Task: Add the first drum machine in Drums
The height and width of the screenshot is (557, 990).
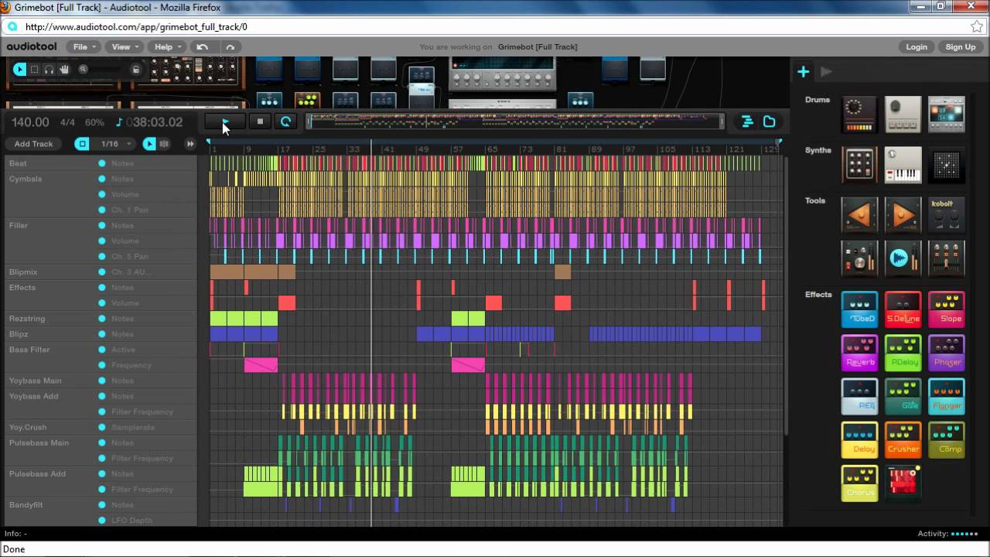Action: pyautogui.click(x=859, y=114)
